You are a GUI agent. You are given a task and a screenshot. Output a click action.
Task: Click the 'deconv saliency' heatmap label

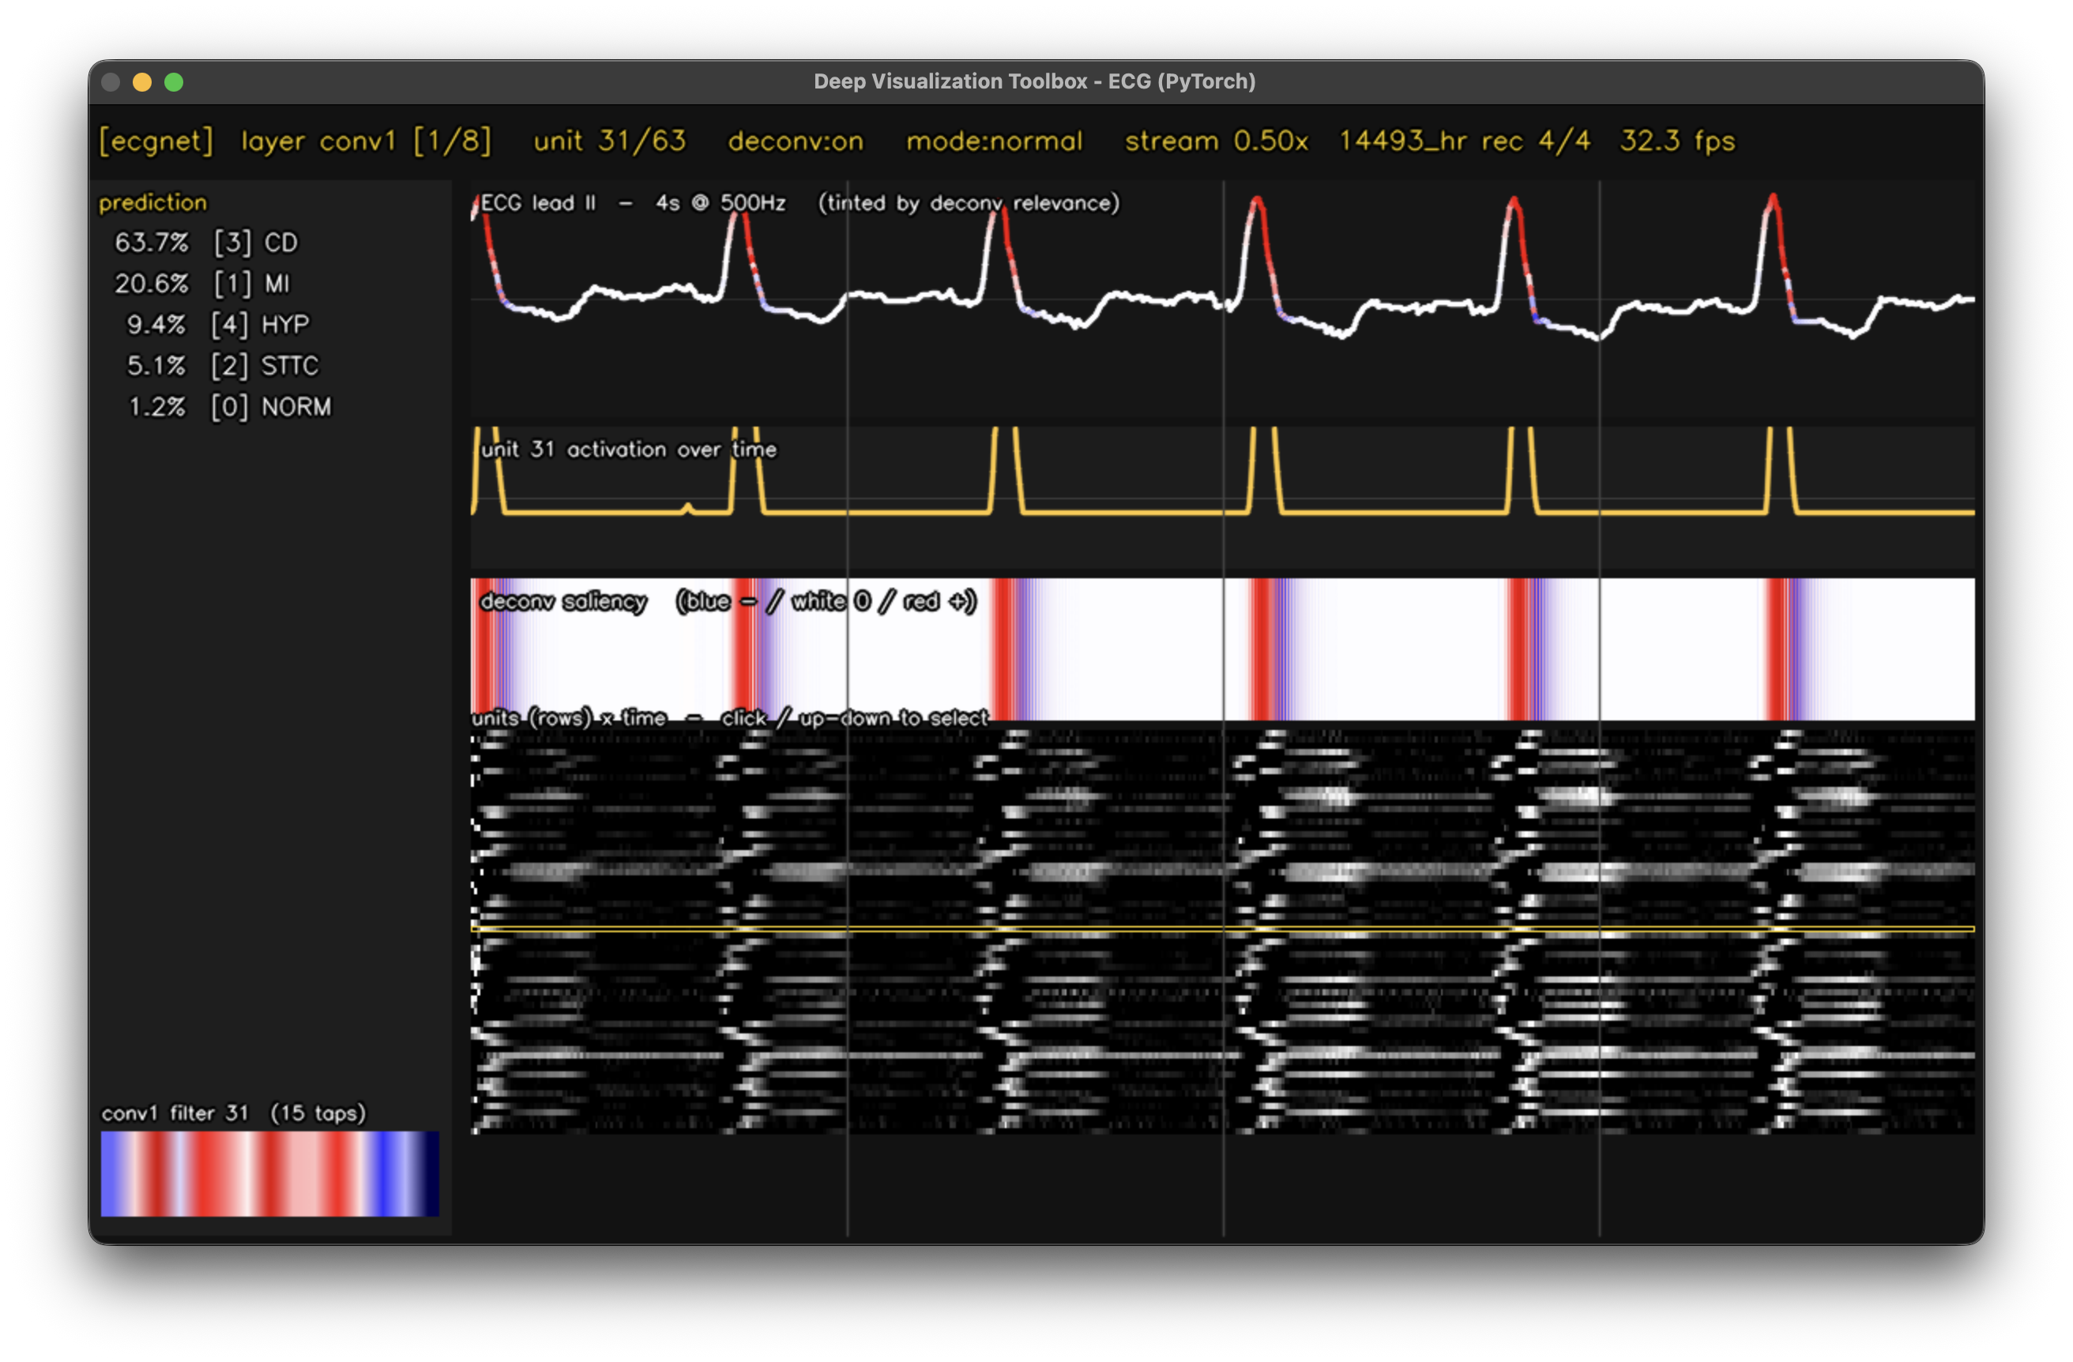tap(562, 601)
